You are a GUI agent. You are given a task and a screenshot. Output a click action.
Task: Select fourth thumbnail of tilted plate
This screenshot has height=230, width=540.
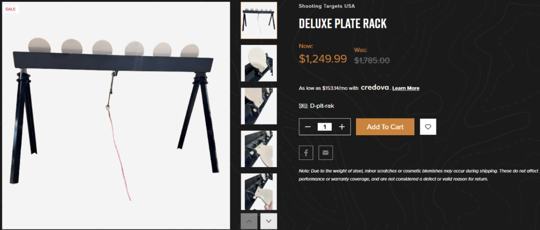259,149
